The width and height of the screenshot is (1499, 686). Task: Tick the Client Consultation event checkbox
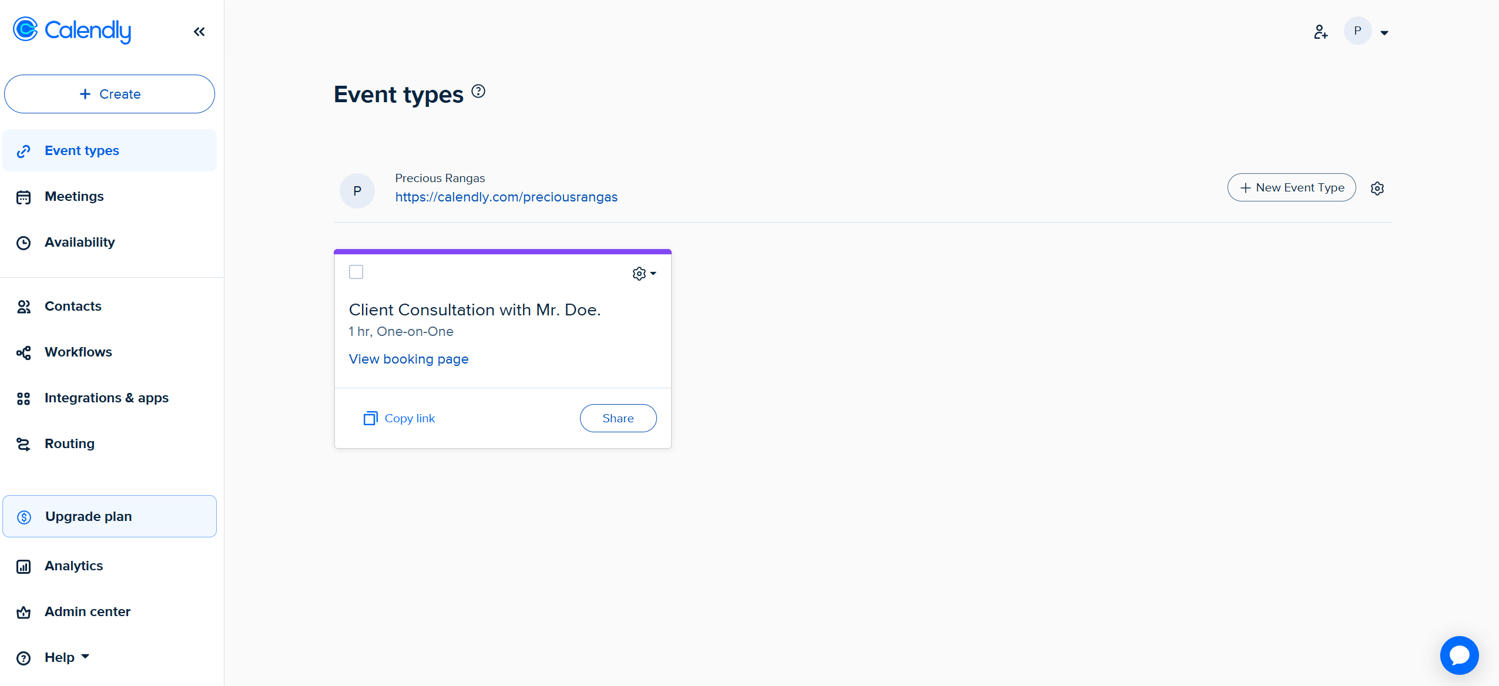[x=356, y=272]
